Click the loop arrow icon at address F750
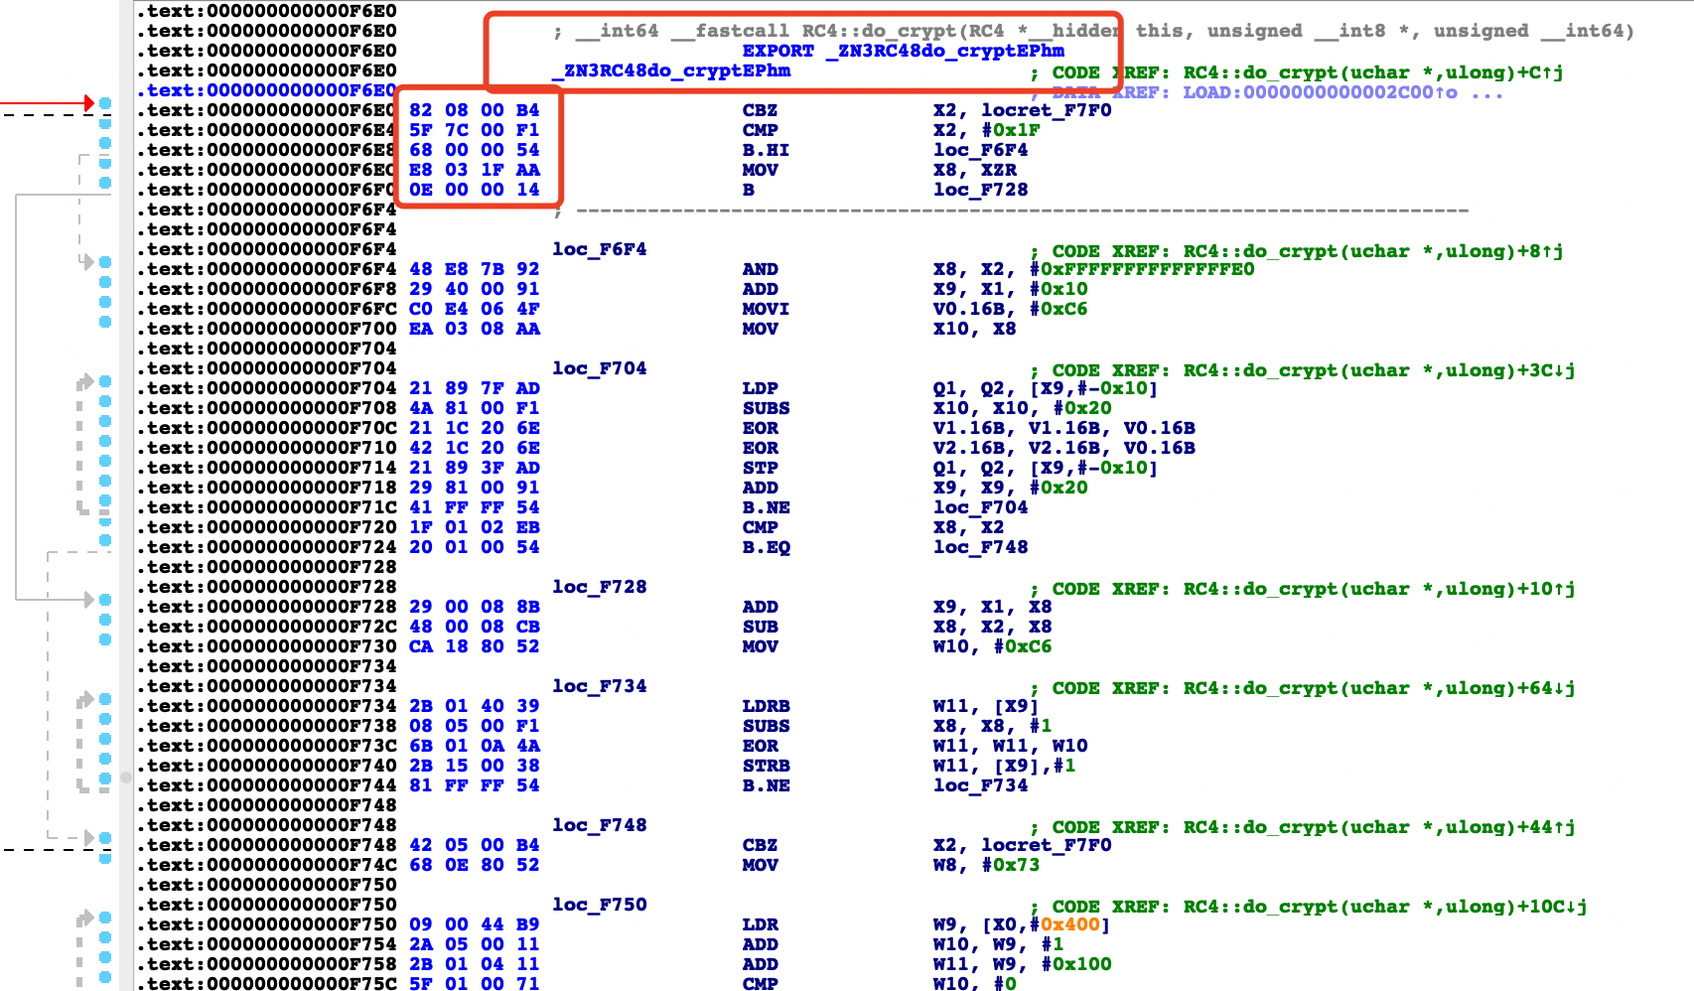The height and width of the screenshot is (991, 1694). (84, 918)
